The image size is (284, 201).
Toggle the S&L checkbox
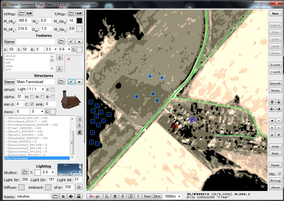tap(280, 174)
